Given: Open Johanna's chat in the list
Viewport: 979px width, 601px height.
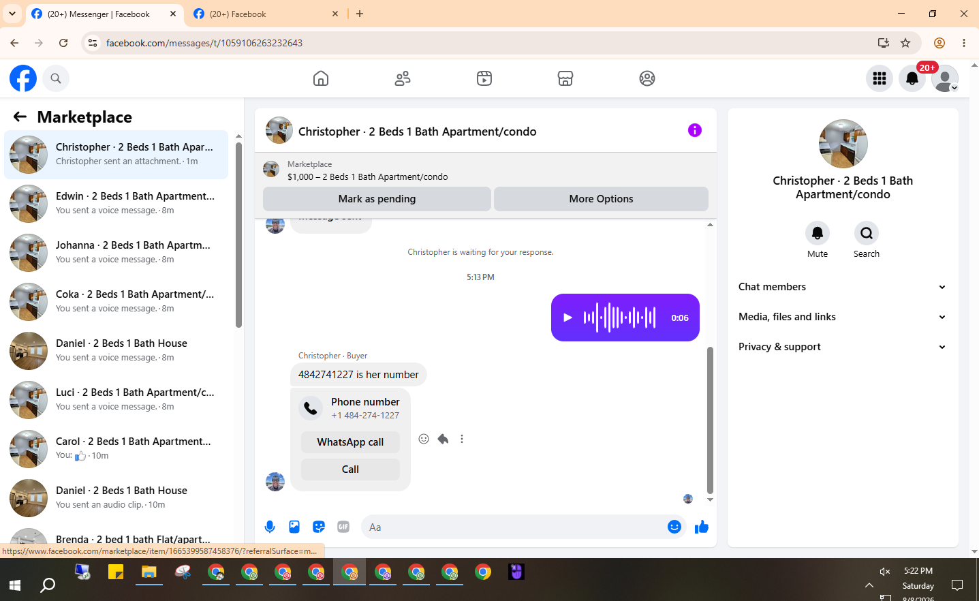Looking at the screenshot, I should (x=116, y=253).
